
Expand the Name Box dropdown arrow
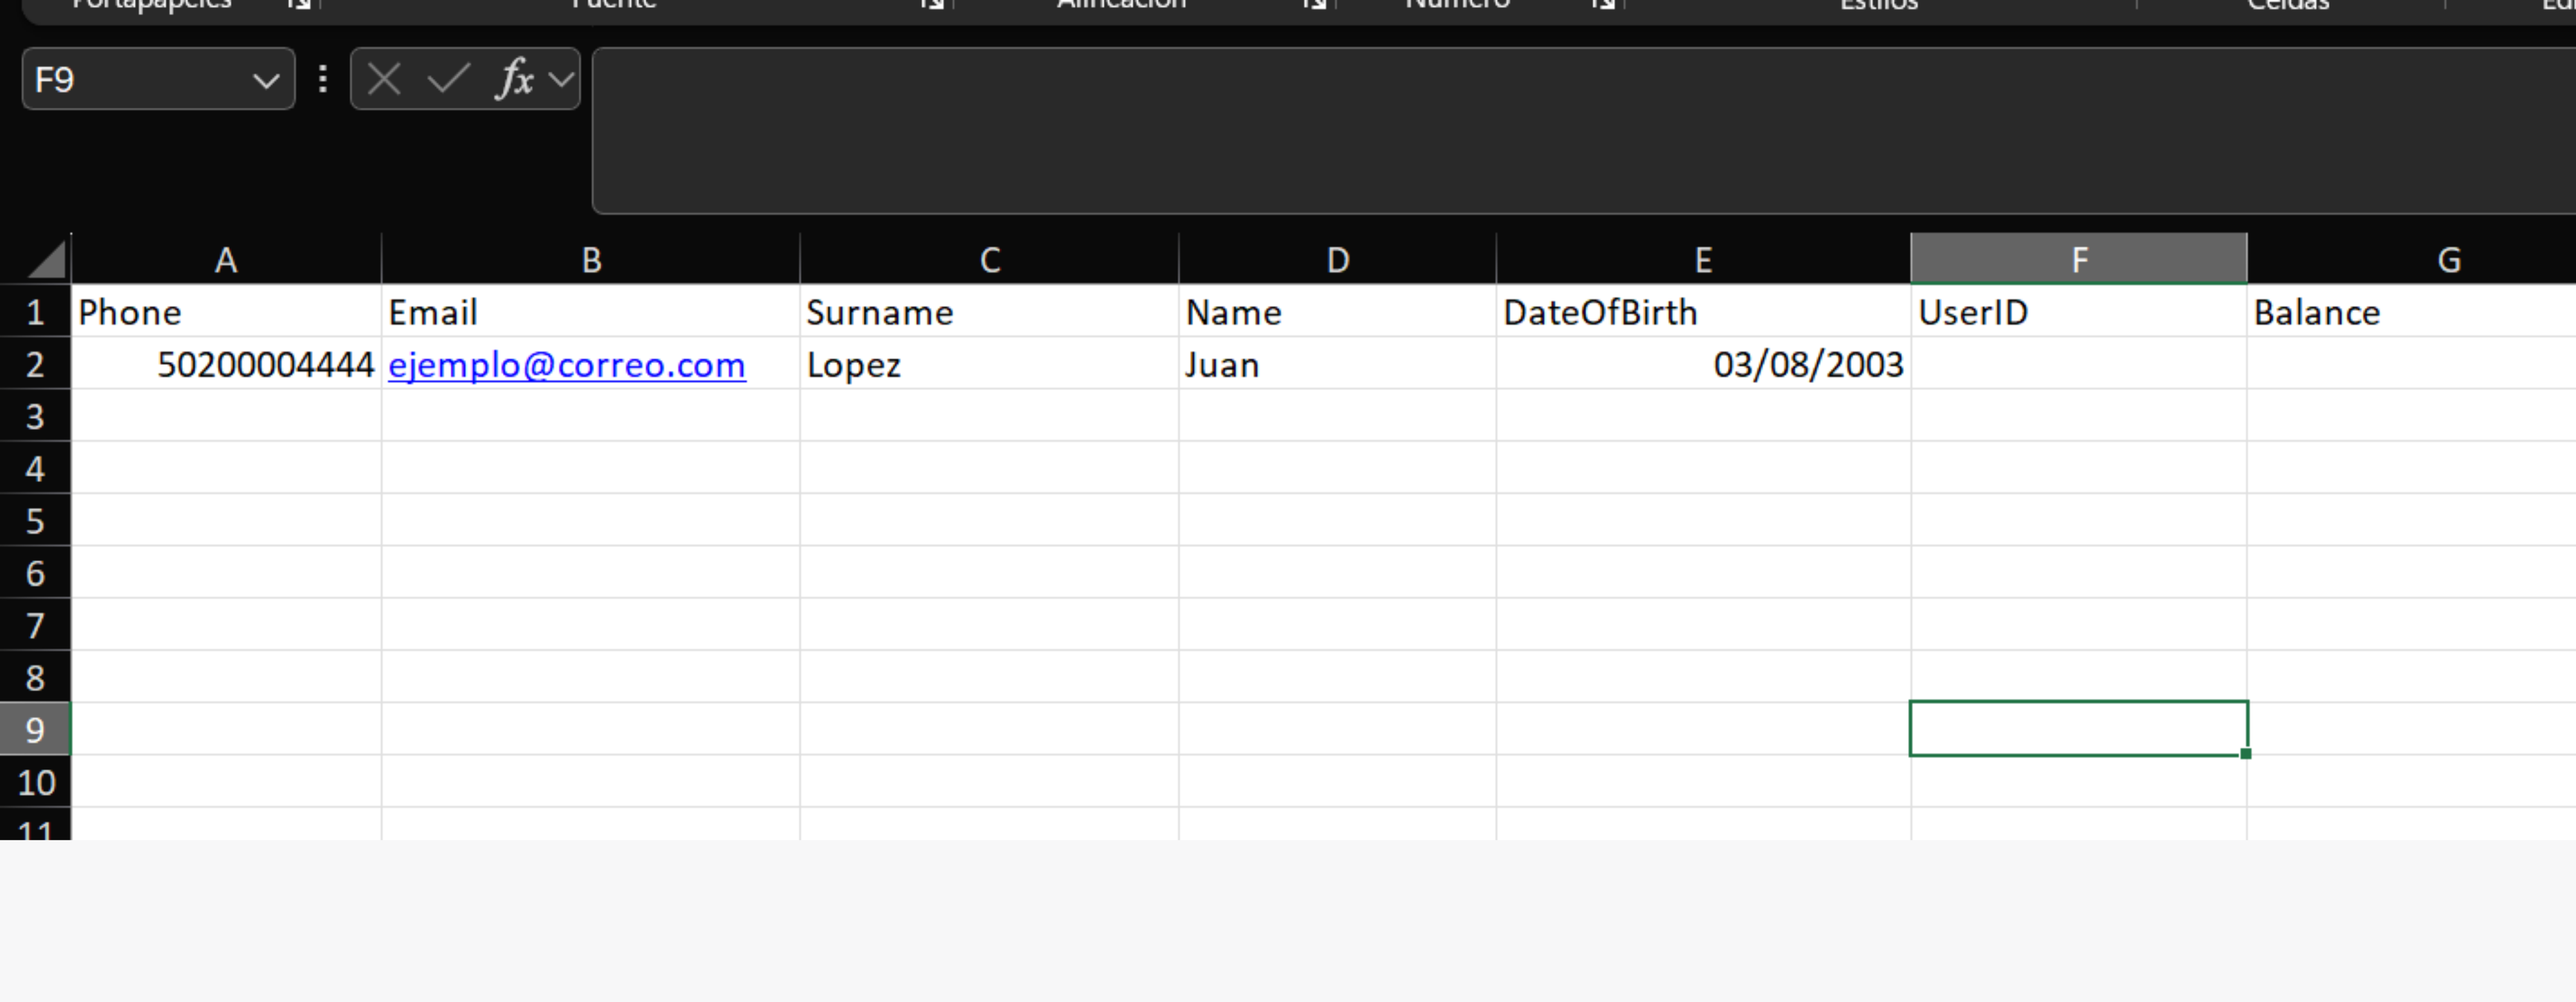(266, 80)
